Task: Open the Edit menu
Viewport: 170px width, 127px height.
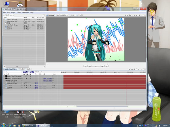Action: click(8, 12)
